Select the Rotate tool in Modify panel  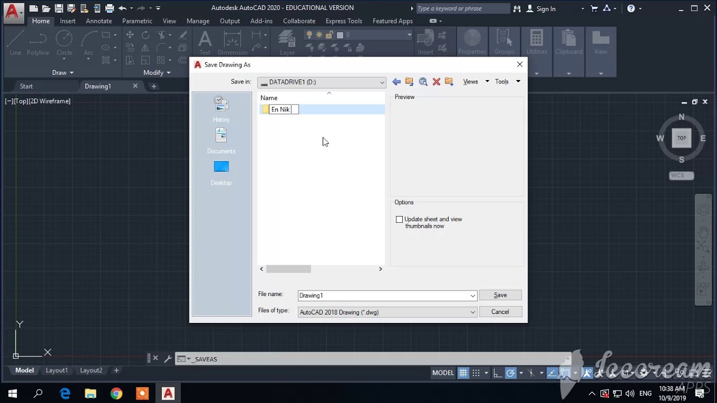(146, 35)
